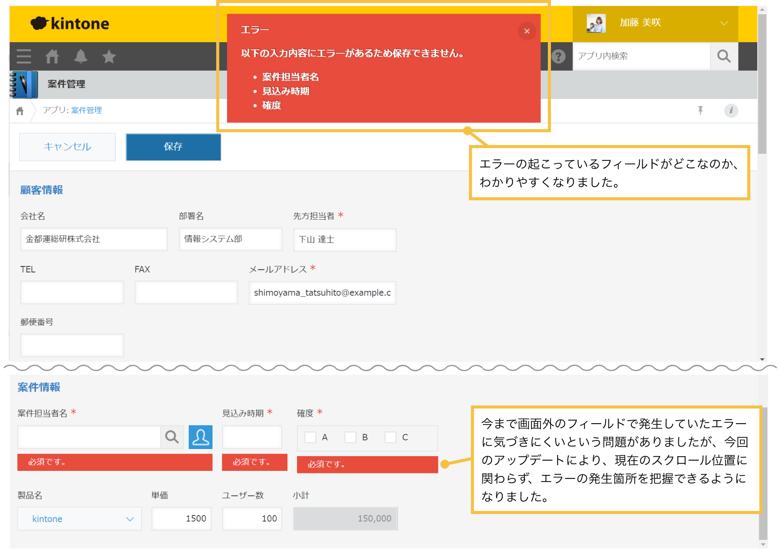Cancel editing with the キャンセル button
Image resolution: width=780 pixels, height=549 pixels.
pos(67,147)
